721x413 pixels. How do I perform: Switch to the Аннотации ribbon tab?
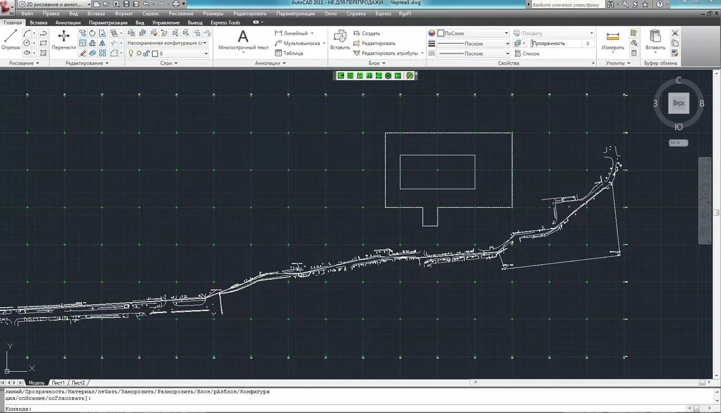tap(68, 23)
